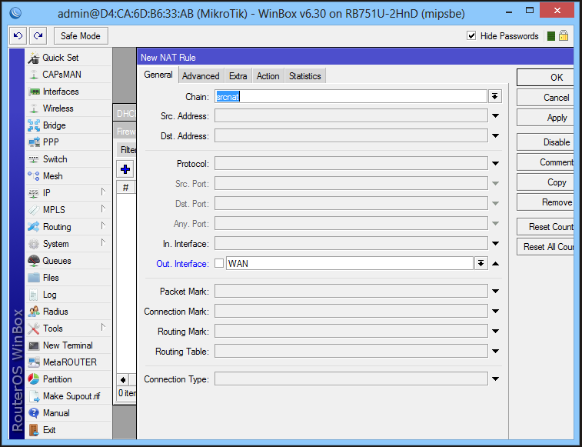Open Queues from sidebar
The height and width of the screenshot is (447, 582).
point(68,261)
